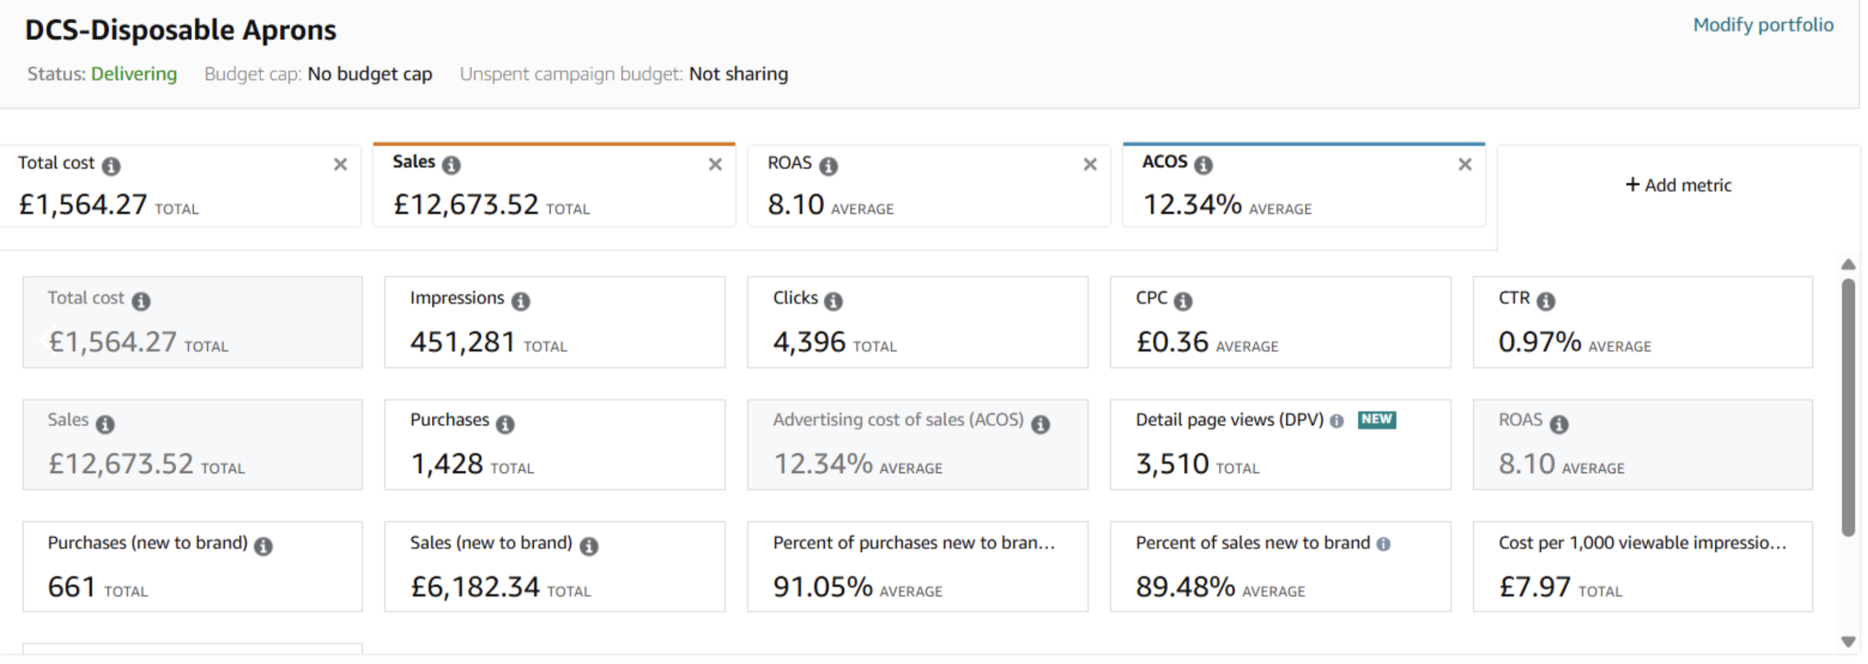Click info icon for Sales (new to brand)
The height and width of the screenshot is (664, 1868).
(589, 547)
